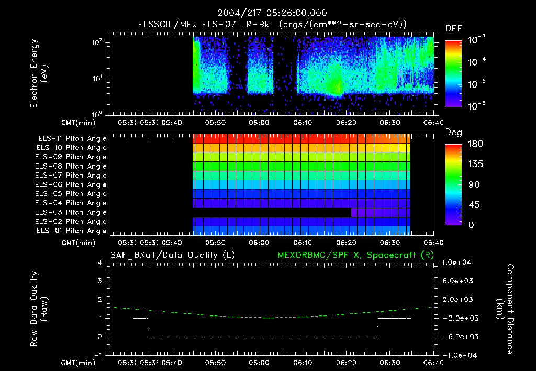Click the Raw Data Quality (Raw) axis label
The width and height of the screenshot is (536, 371).
pyautogui.click(x=39, y=309)
